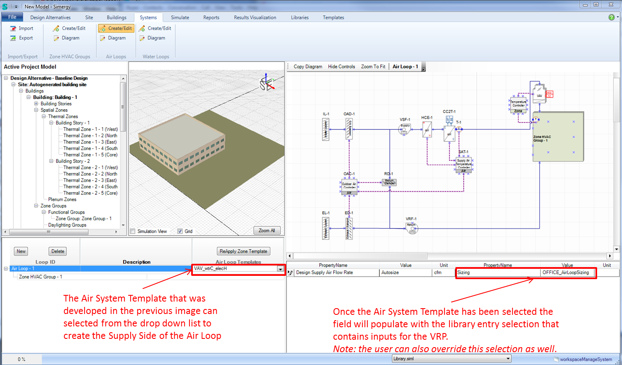Open the Library.siml dropdown in status bar
This screenshot has height=365, width=622.
click(508, 359)
